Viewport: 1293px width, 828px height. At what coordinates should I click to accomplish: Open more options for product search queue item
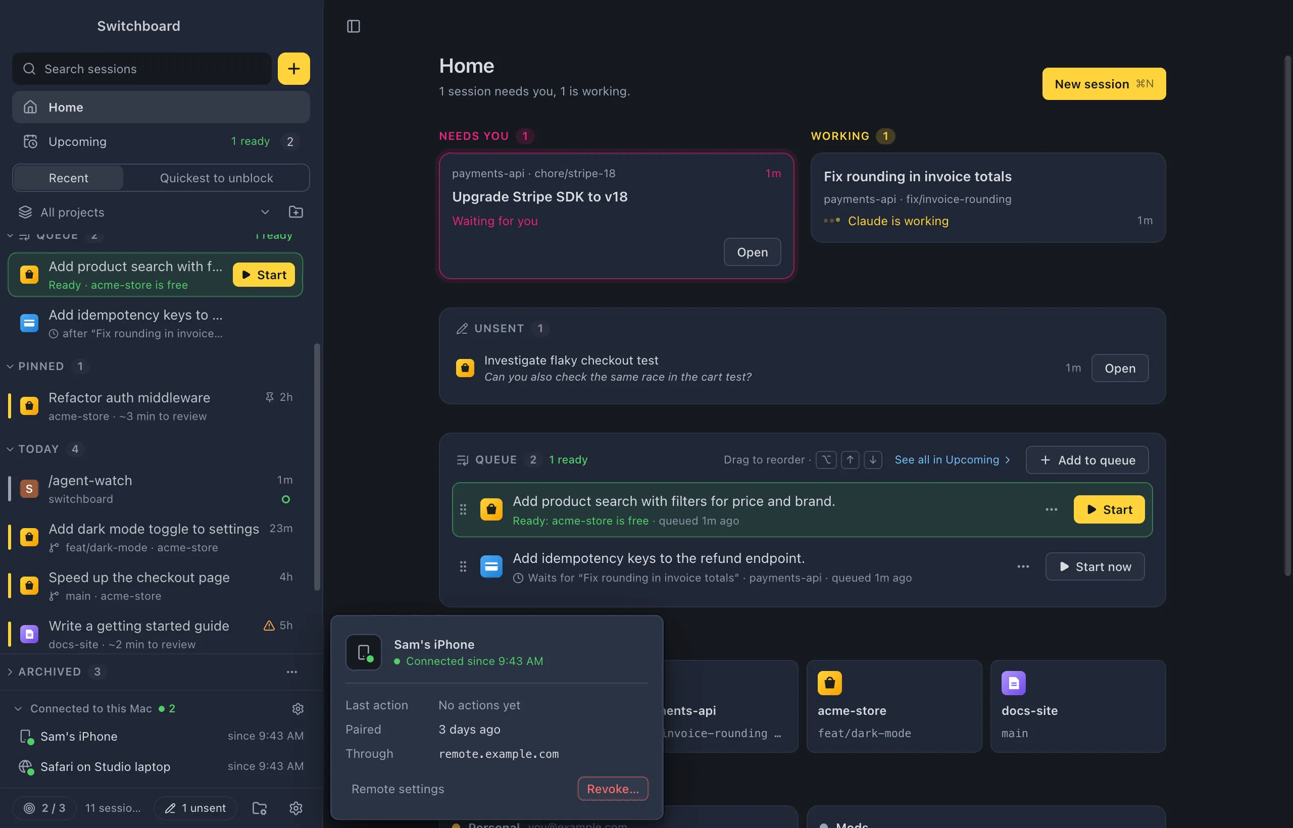pyautogui.click(x=1052, y=509)
